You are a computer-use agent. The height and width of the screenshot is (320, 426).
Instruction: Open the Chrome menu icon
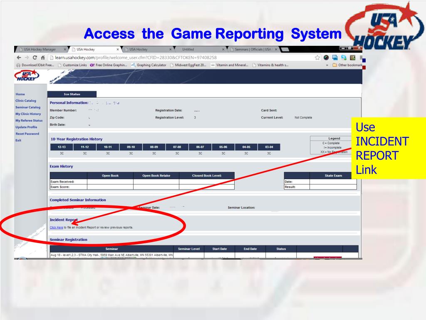(x=361, y=57)
